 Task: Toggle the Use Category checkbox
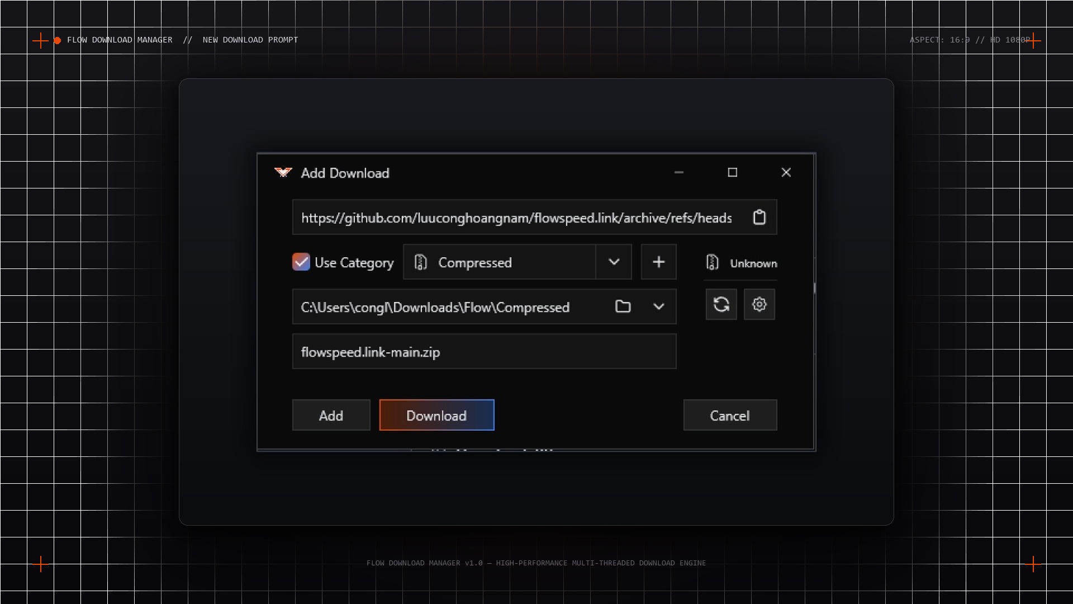(x=301, y=262)
